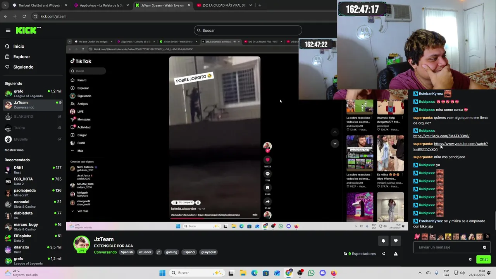496x279 pixels.
Task: Open recommended channel ESB_DOTA
Action: tap(33, 181)
